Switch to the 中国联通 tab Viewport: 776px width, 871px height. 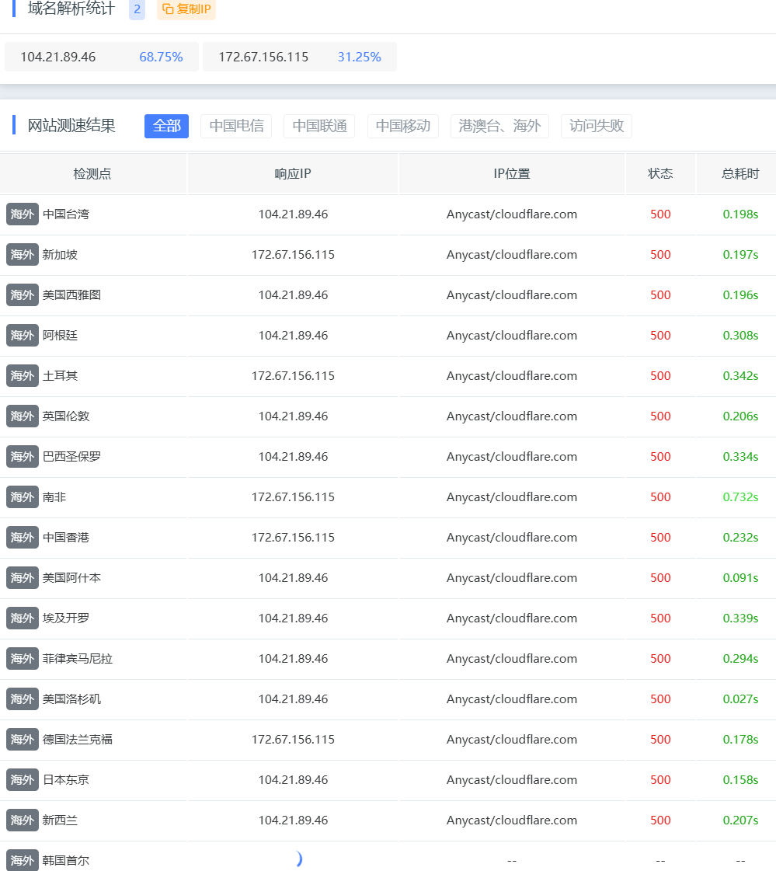pyautogui.click(x=319, y=126)
